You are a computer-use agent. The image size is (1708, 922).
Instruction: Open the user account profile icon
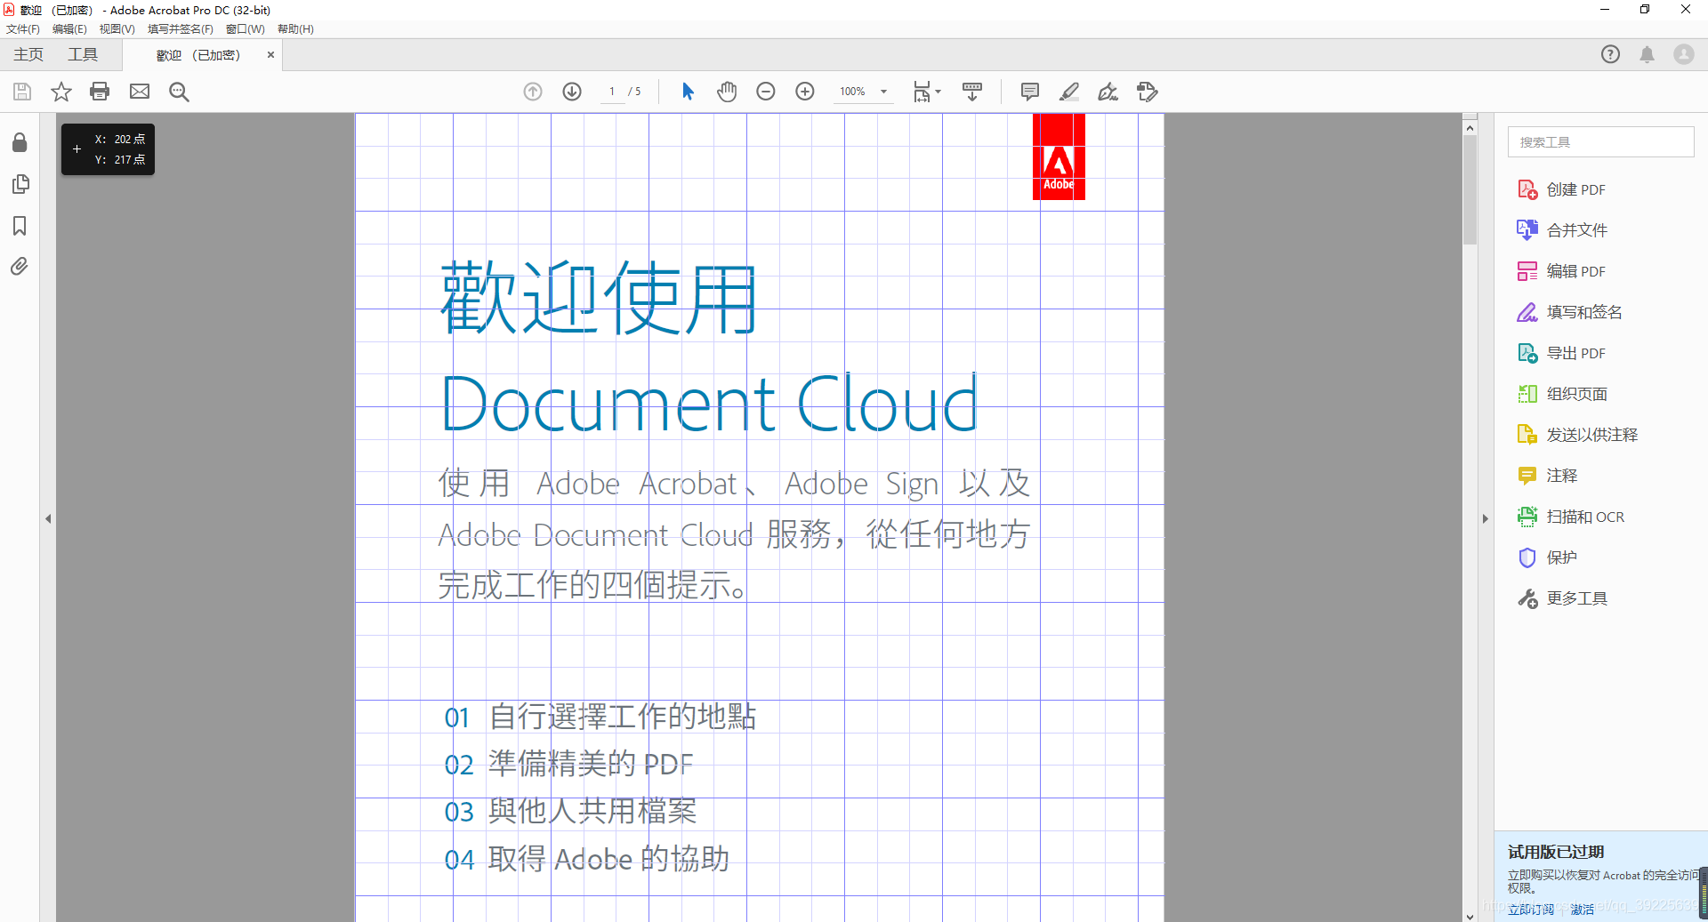tap(1684, 54)
